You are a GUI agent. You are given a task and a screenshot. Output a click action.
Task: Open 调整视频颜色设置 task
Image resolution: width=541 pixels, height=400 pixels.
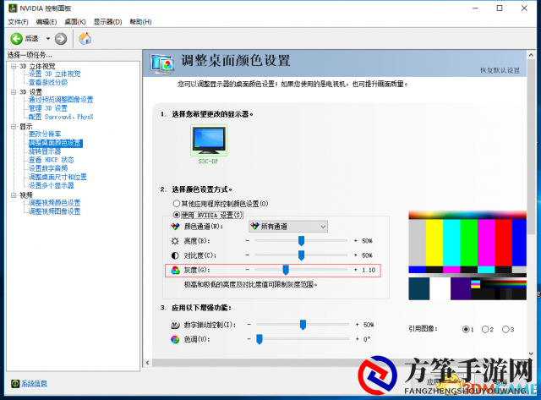tap(54, 203)
